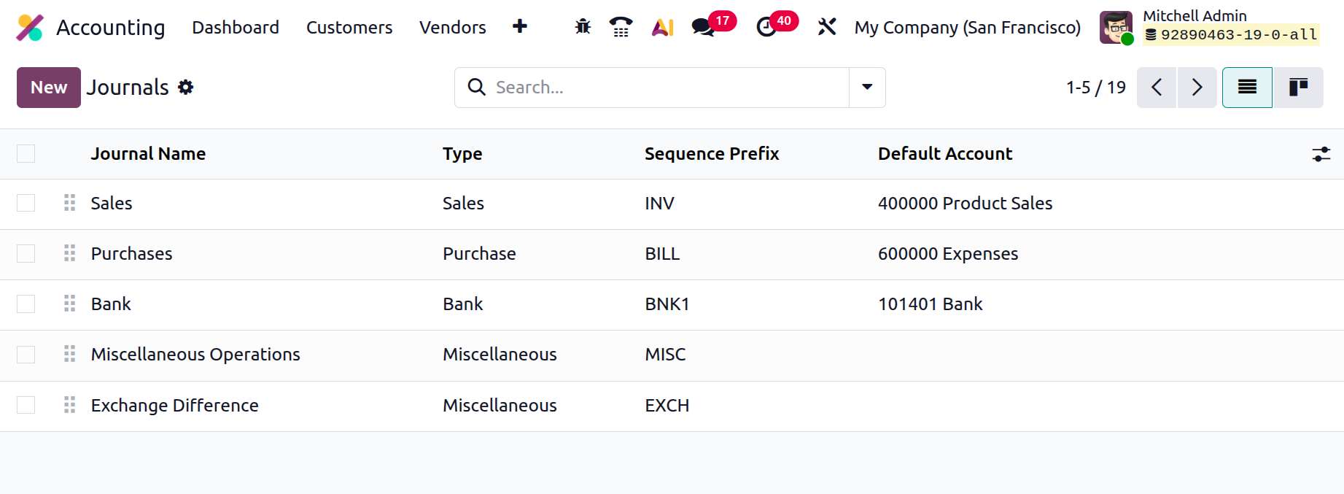Switch to kanban view
This screenshot has width=1344, height=494.
point(1298,88)
